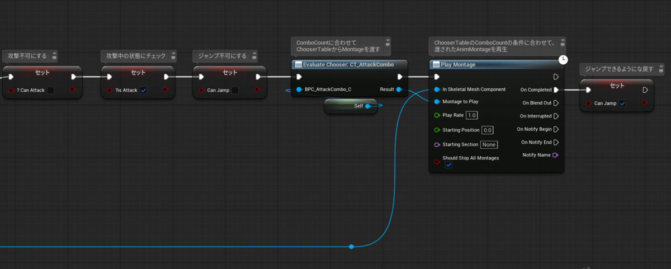Click the On Blend Out exec pin

pyautogui.click(x=556, y=103)
